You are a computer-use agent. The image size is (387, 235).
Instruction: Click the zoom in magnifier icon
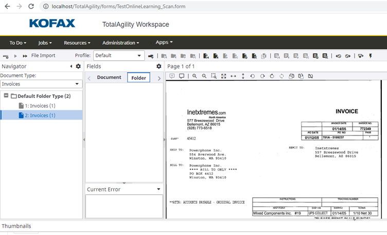195,76
